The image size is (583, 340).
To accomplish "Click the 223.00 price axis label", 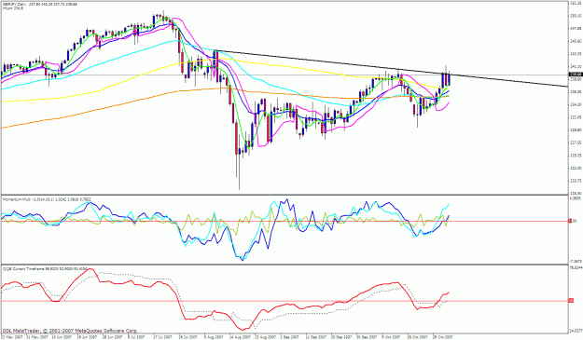I will (576, 168).
